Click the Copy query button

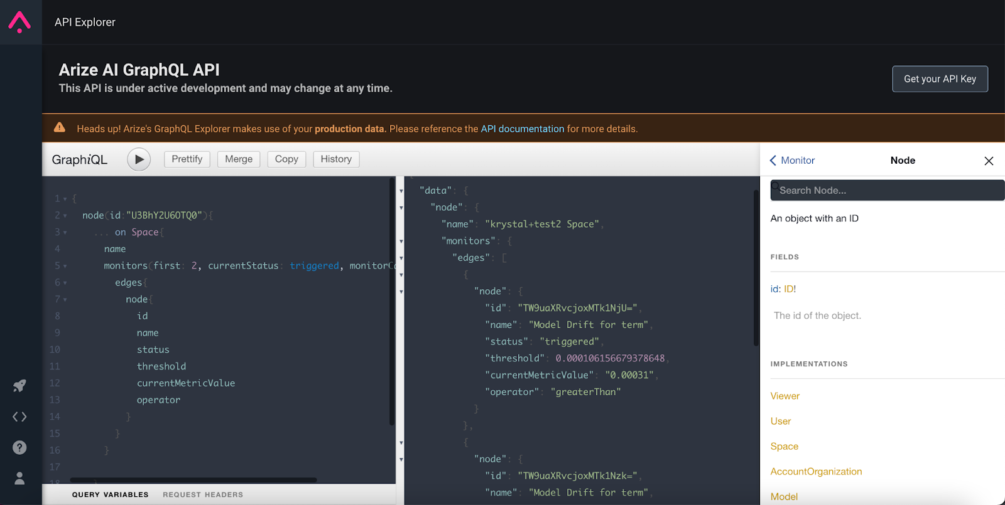[286, 159]
